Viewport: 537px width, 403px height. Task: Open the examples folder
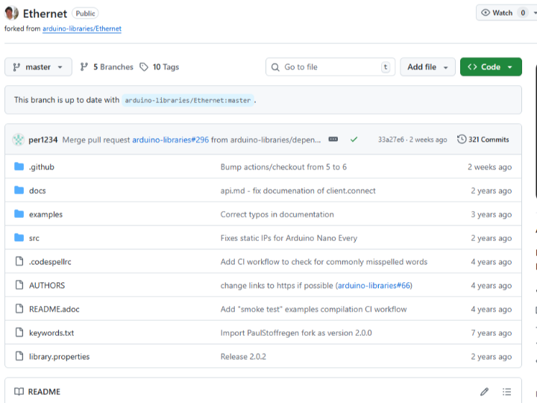click(45, 214)
